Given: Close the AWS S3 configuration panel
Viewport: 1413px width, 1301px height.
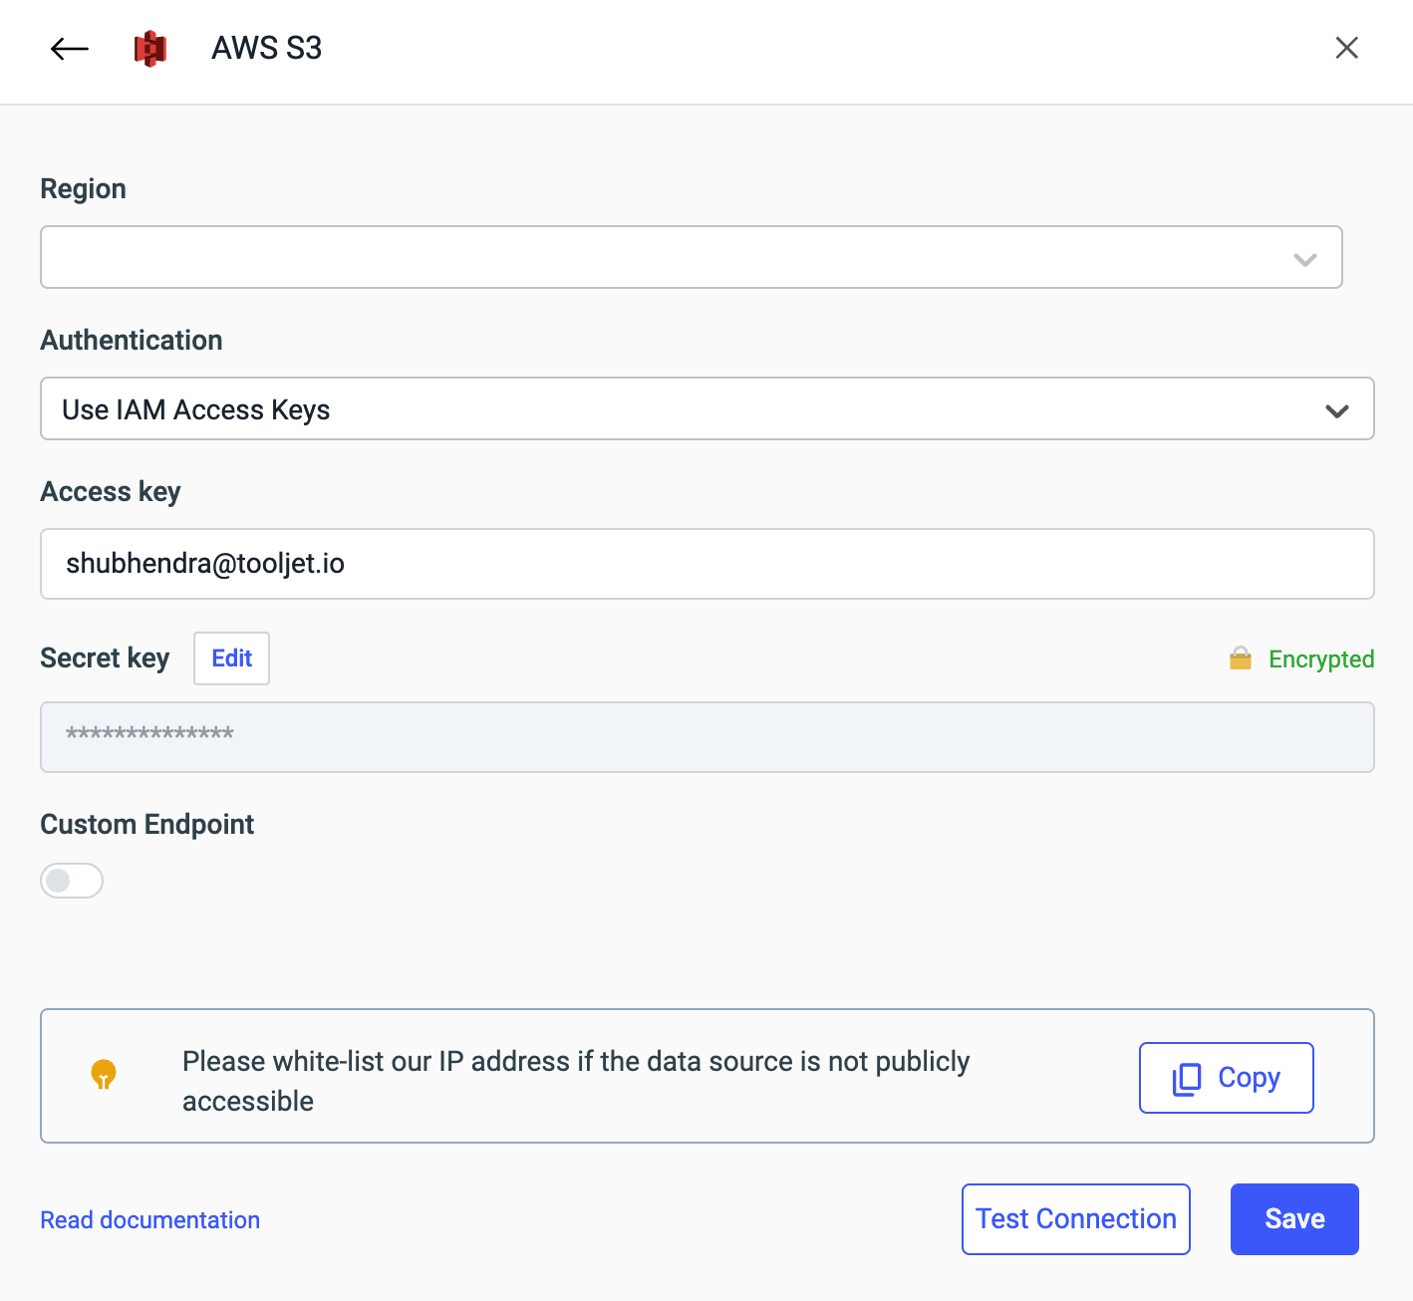Looking at the screenshot, I should pyautogui.click(x=1346, y=48).
